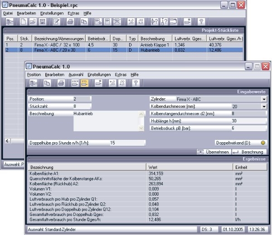Open Extras menu in front PneumaCalc window
Viewport: 272px width, 235px height.
pos(120,74)
